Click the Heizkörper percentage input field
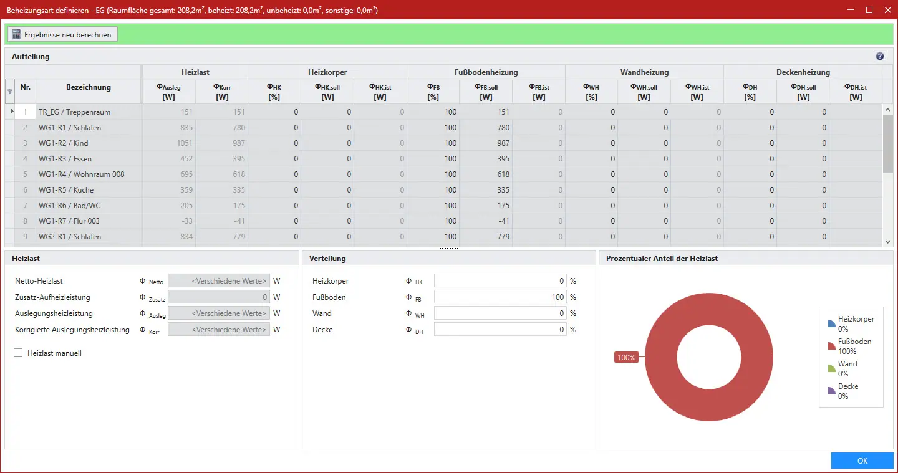 tap(500, 281)
